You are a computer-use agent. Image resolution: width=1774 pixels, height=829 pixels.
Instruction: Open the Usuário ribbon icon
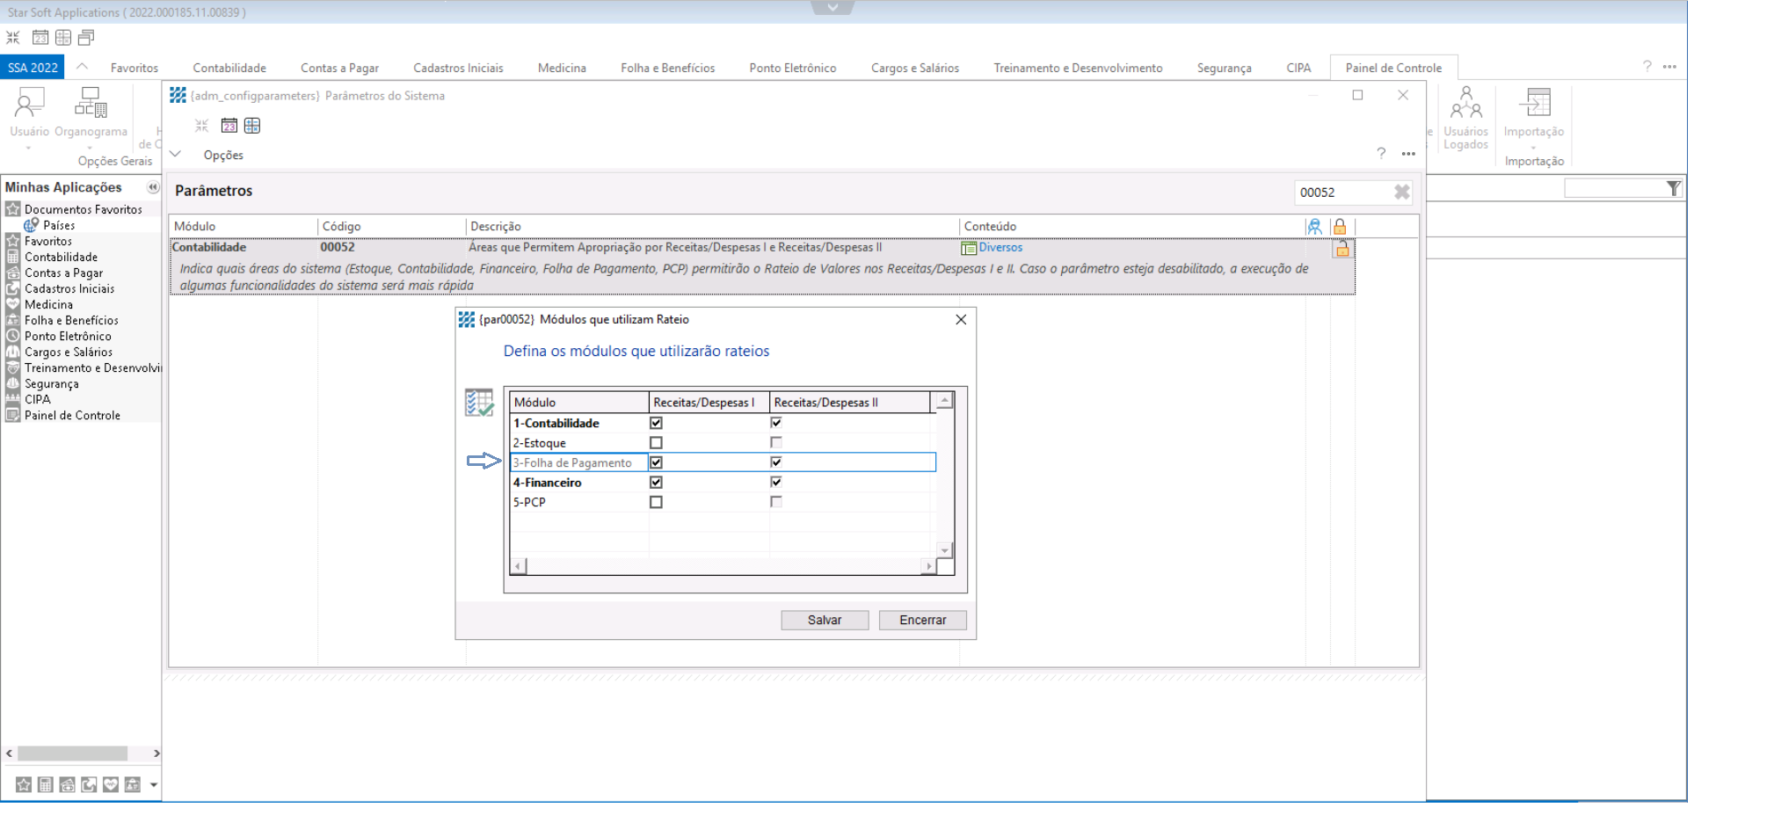tap(29, 104)
